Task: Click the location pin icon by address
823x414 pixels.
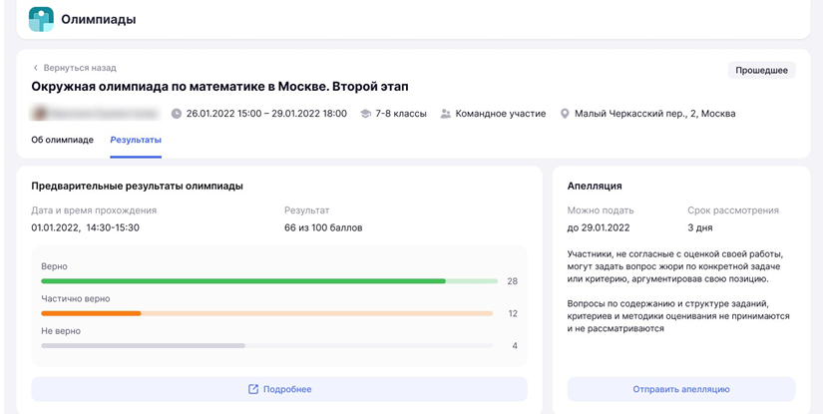Action: point(566,114)
